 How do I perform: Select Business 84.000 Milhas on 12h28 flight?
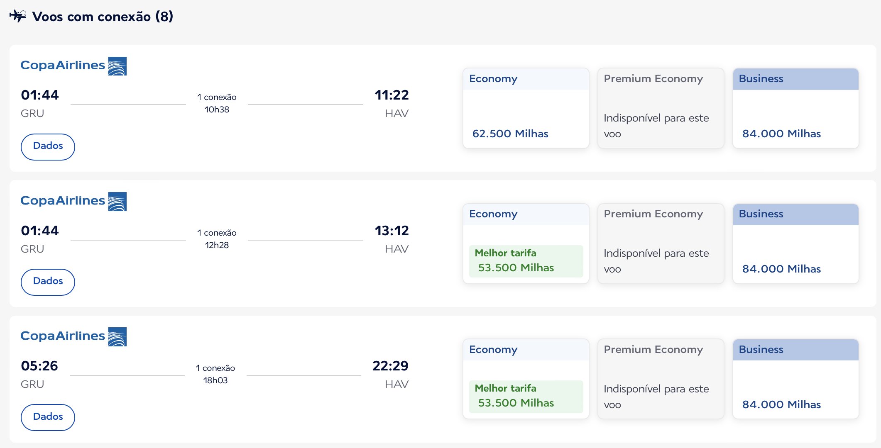click(795, 243)
